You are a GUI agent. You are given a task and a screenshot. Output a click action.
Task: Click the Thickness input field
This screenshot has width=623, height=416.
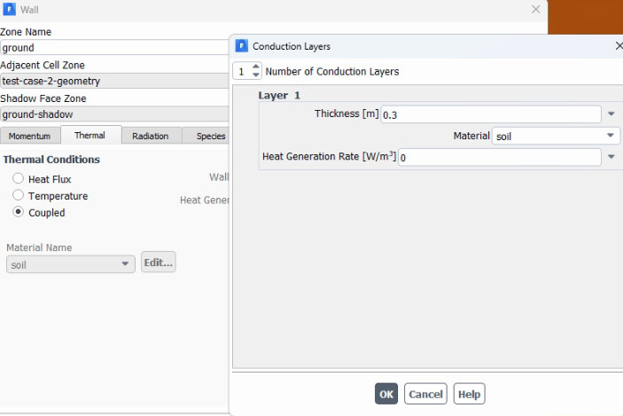coord(491,114)
